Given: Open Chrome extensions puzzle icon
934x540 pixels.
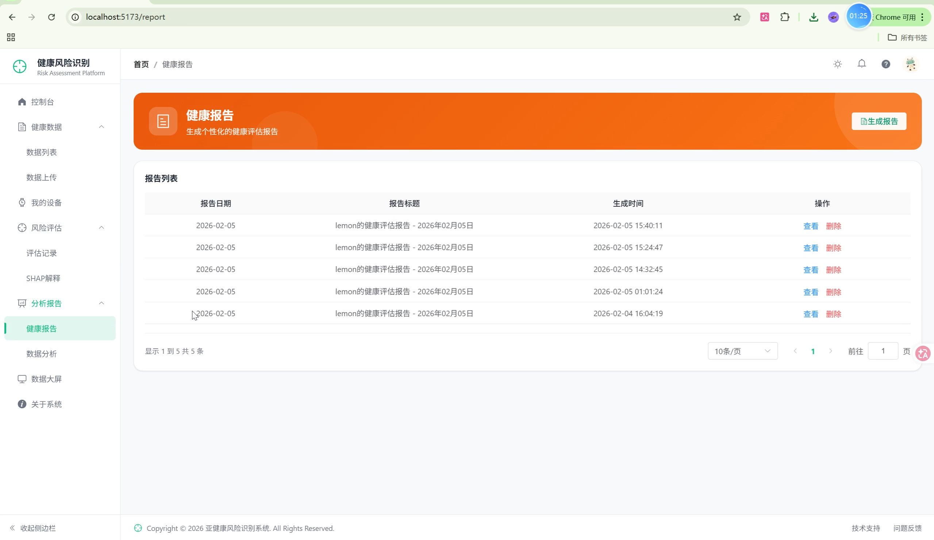Looking at the screenshot, I should [785, 17].
